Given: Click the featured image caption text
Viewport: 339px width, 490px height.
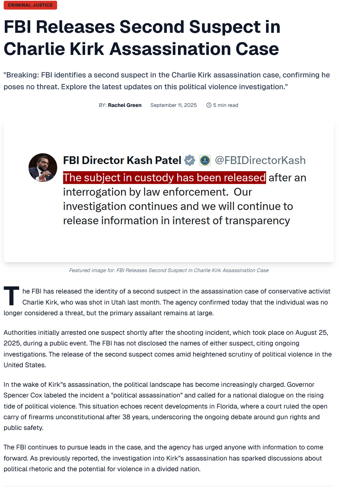Looking at the screenshot, I should coord(169,270).
